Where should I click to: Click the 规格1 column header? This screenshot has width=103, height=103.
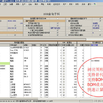tap(28, 45)
